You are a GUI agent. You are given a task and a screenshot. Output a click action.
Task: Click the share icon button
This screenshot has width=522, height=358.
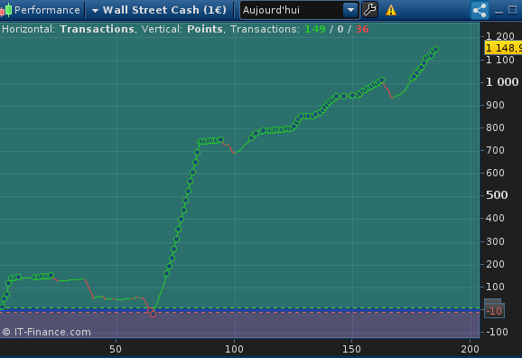coord(480,10)
